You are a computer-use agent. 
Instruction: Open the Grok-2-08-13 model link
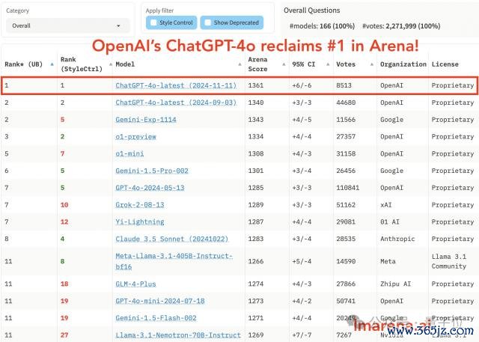click(140, 205)
